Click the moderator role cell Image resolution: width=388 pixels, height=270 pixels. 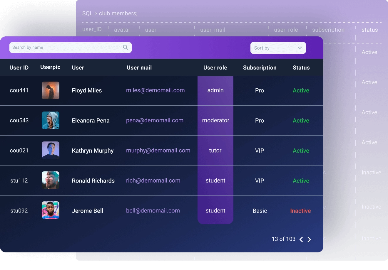(215, 120)
